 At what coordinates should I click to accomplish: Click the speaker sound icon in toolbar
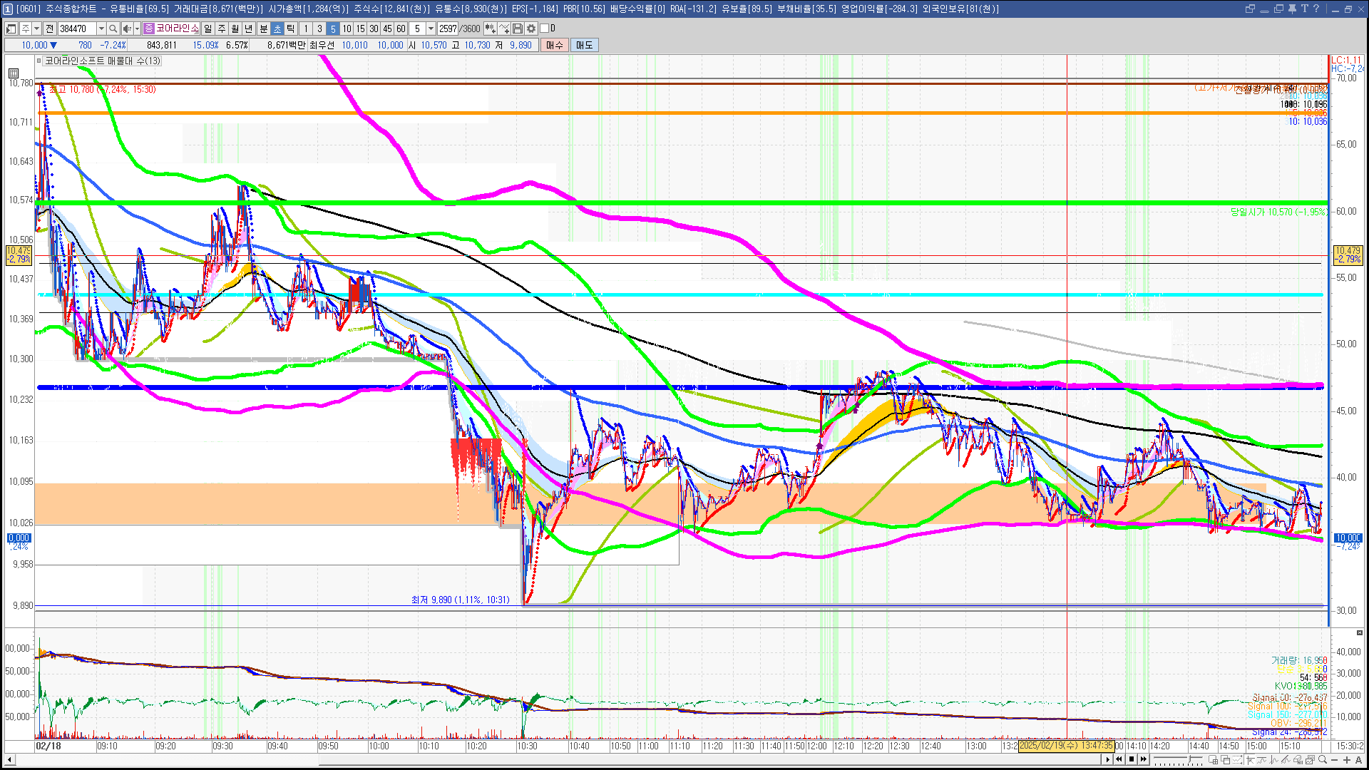(127, 29)
